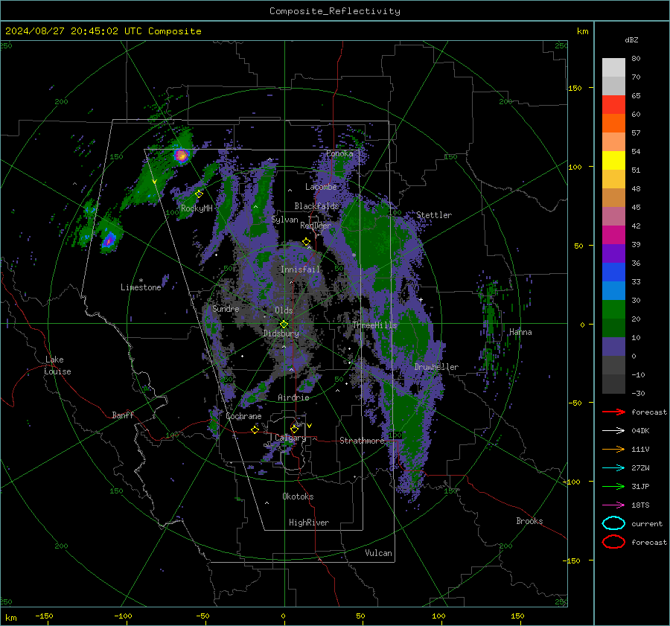Click the Blackfalds city label
The image size is (670, 626).
316,206
